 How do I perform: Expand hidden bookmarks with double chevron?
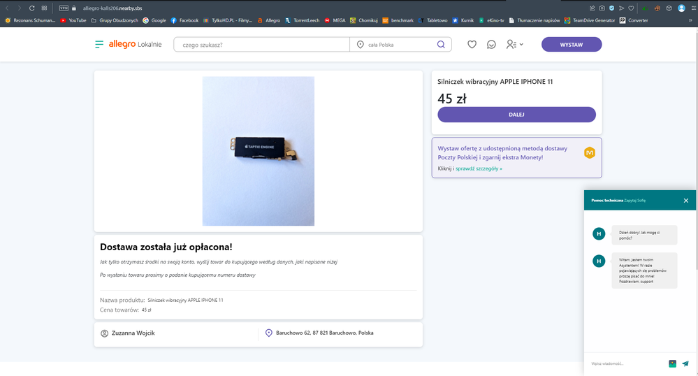pos(690,20)
